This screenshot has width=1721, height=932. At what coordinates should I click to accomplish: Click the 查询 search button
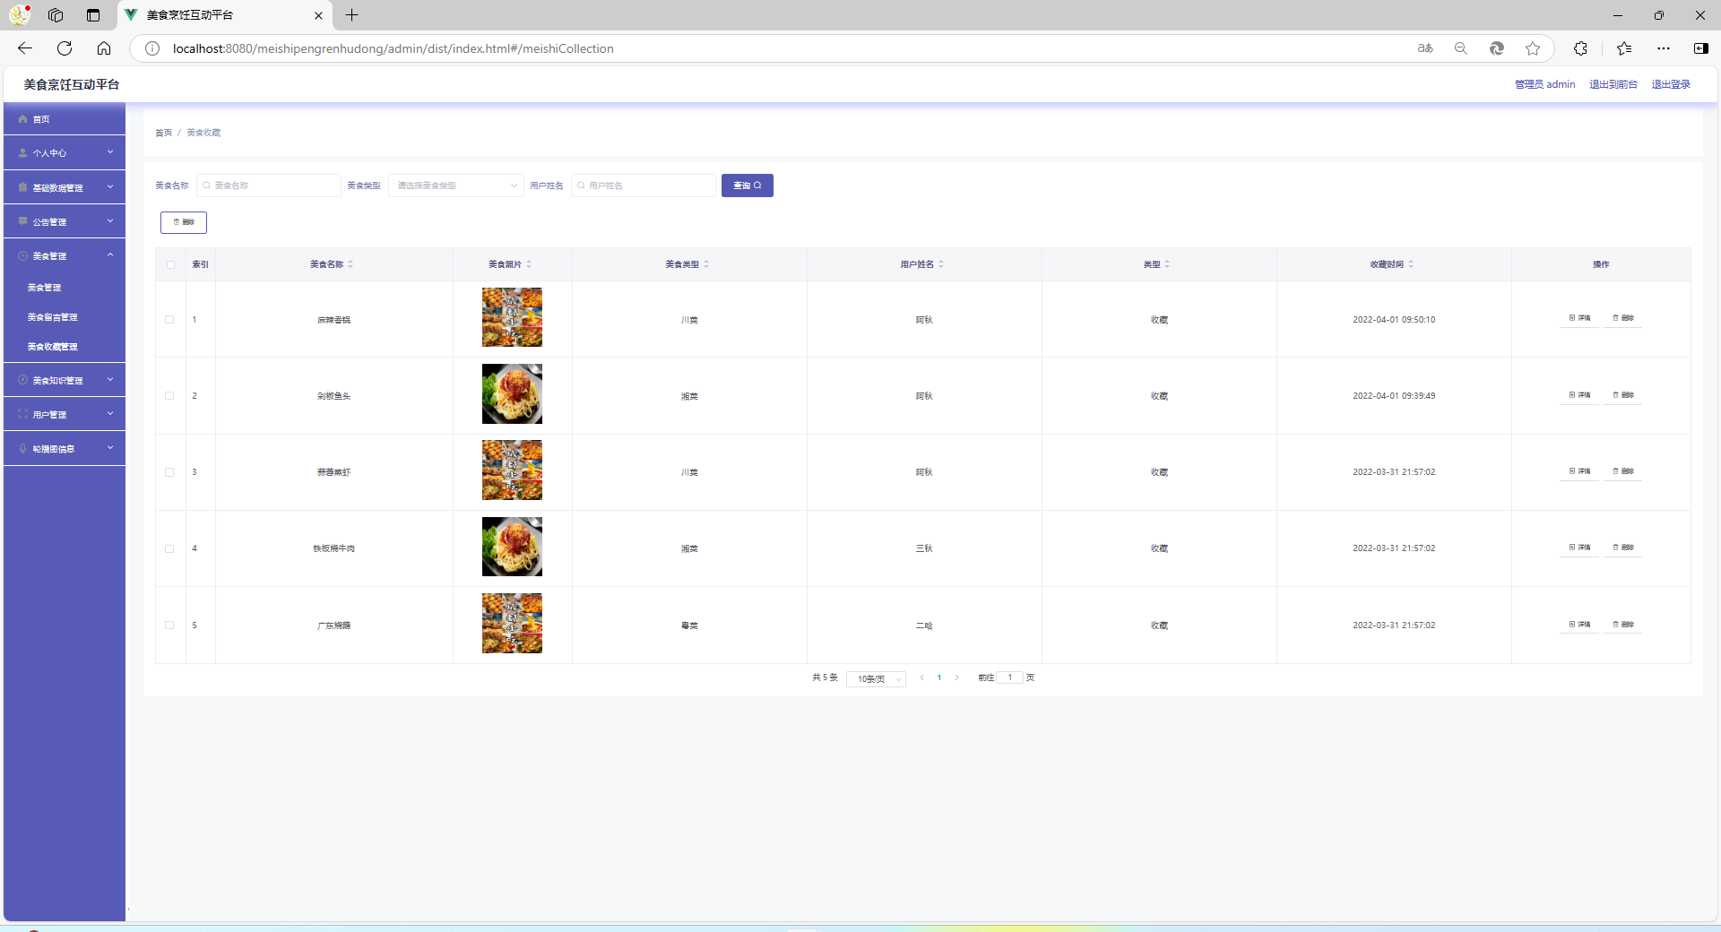click(x=748, y=186)
